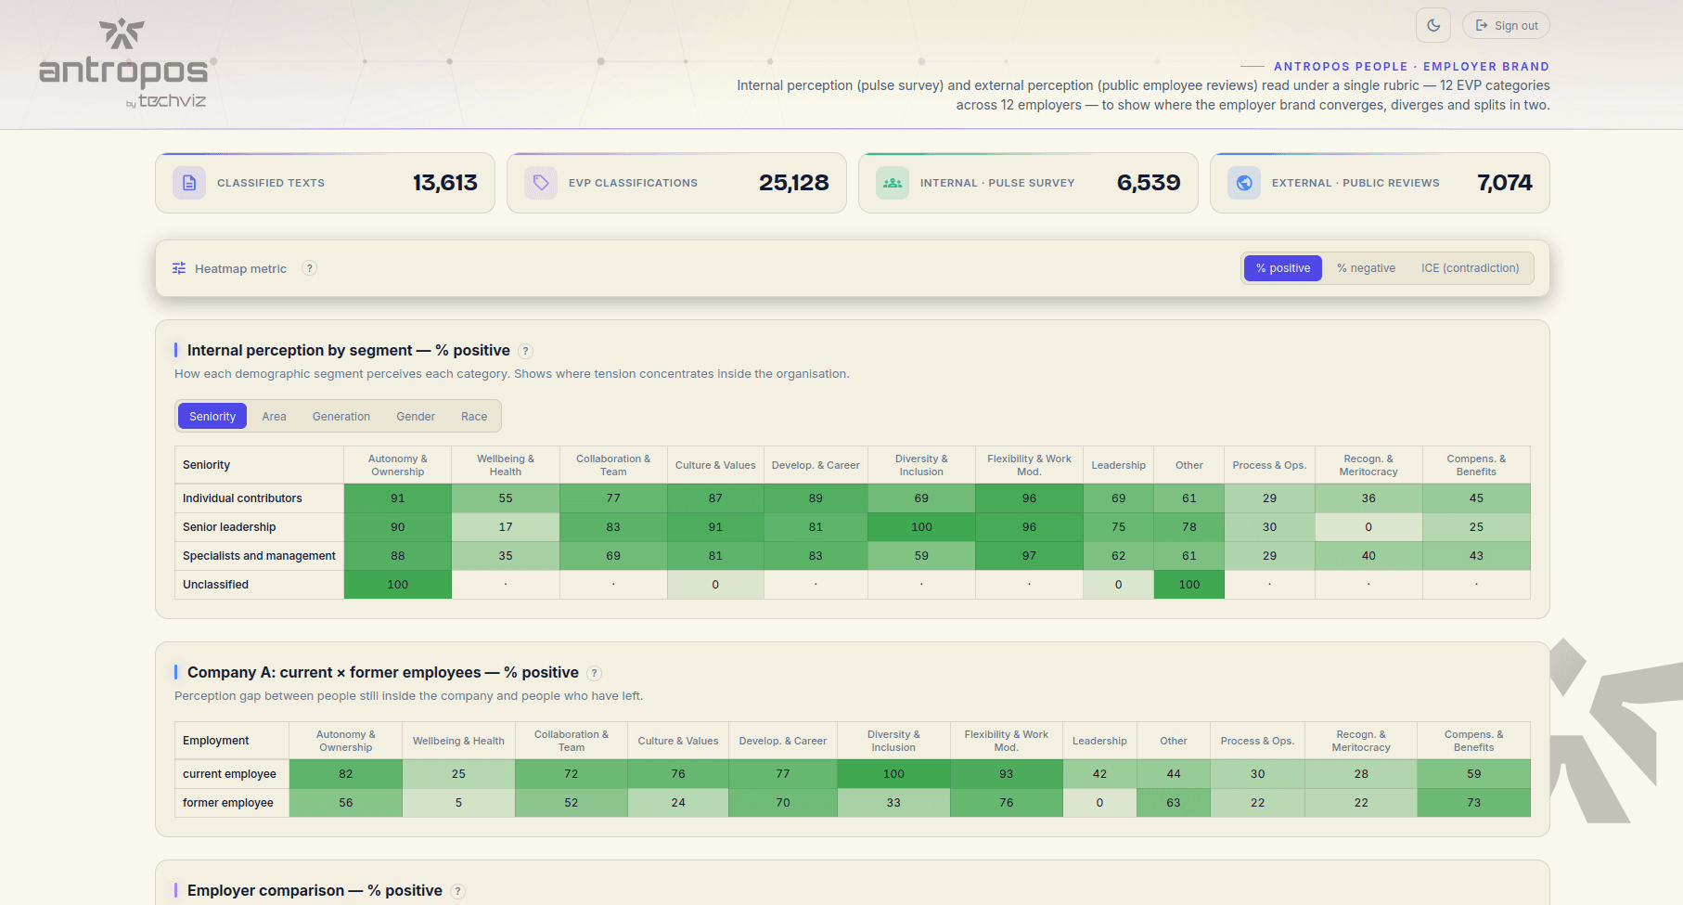
Task: Click the Heatmap metric sliders icon
Action: click(x=179, y=268)
